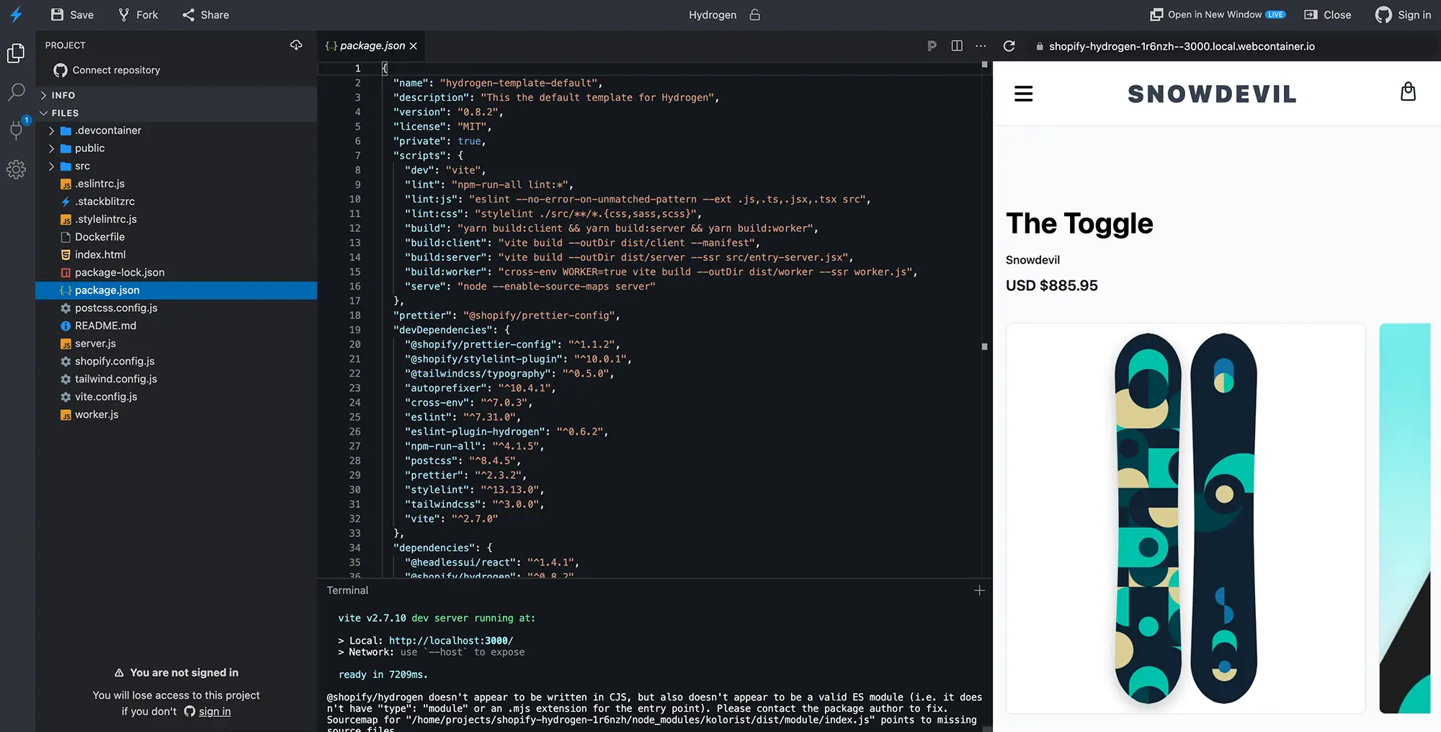Expand the .devcontainer folder
Screen dimensions: 1441x732
[x=176, y=130]
